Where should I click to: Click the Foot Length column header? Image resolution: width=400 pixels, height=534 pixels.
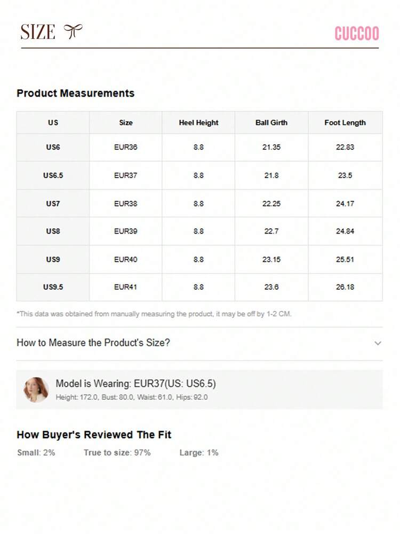click(345, 122)
